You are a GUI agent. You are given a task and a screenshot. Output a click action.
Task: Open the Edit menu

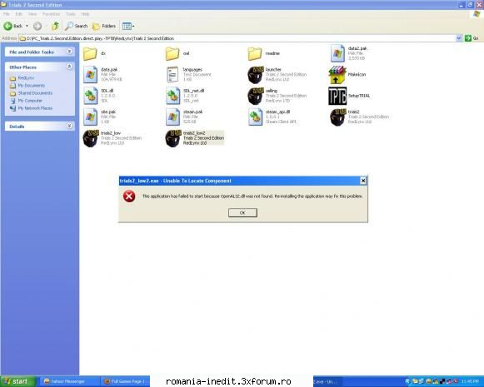click(19, 14)
